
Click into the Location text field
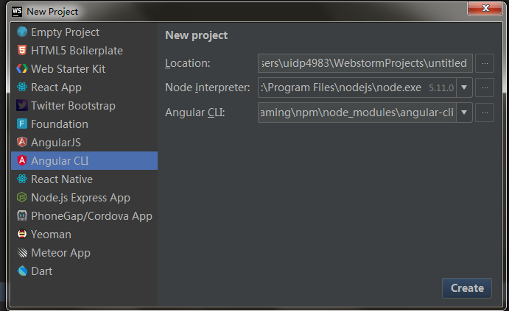pyautogui.click(x=365, y=63)
